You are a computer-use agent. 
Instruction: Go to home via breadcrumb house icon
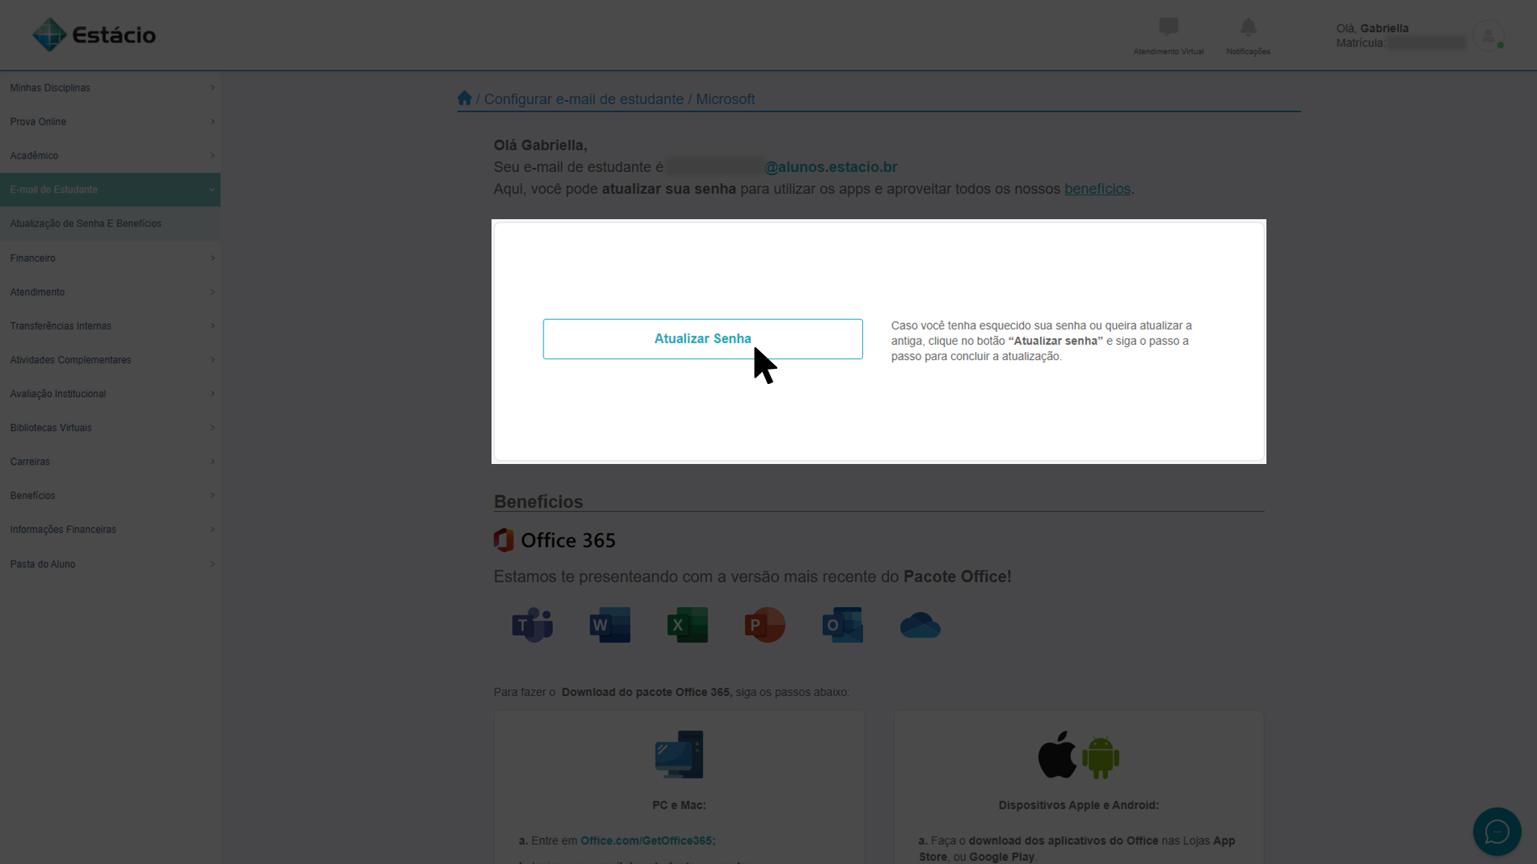click(x=464, y=98)
